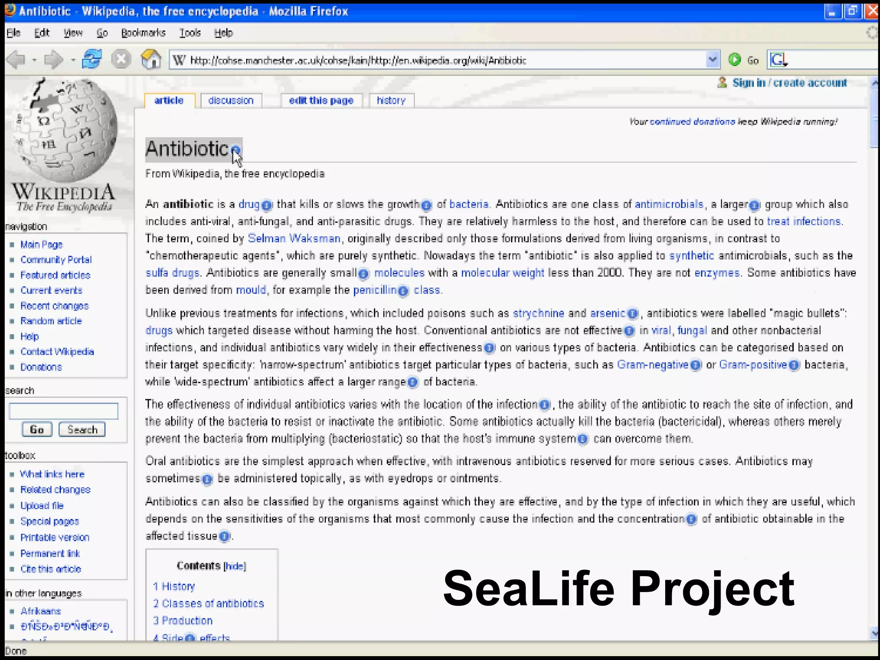This screenshot has width=880, height=660.
Task: Click the COHSE icon after the drug link
Action: [266, 205]
